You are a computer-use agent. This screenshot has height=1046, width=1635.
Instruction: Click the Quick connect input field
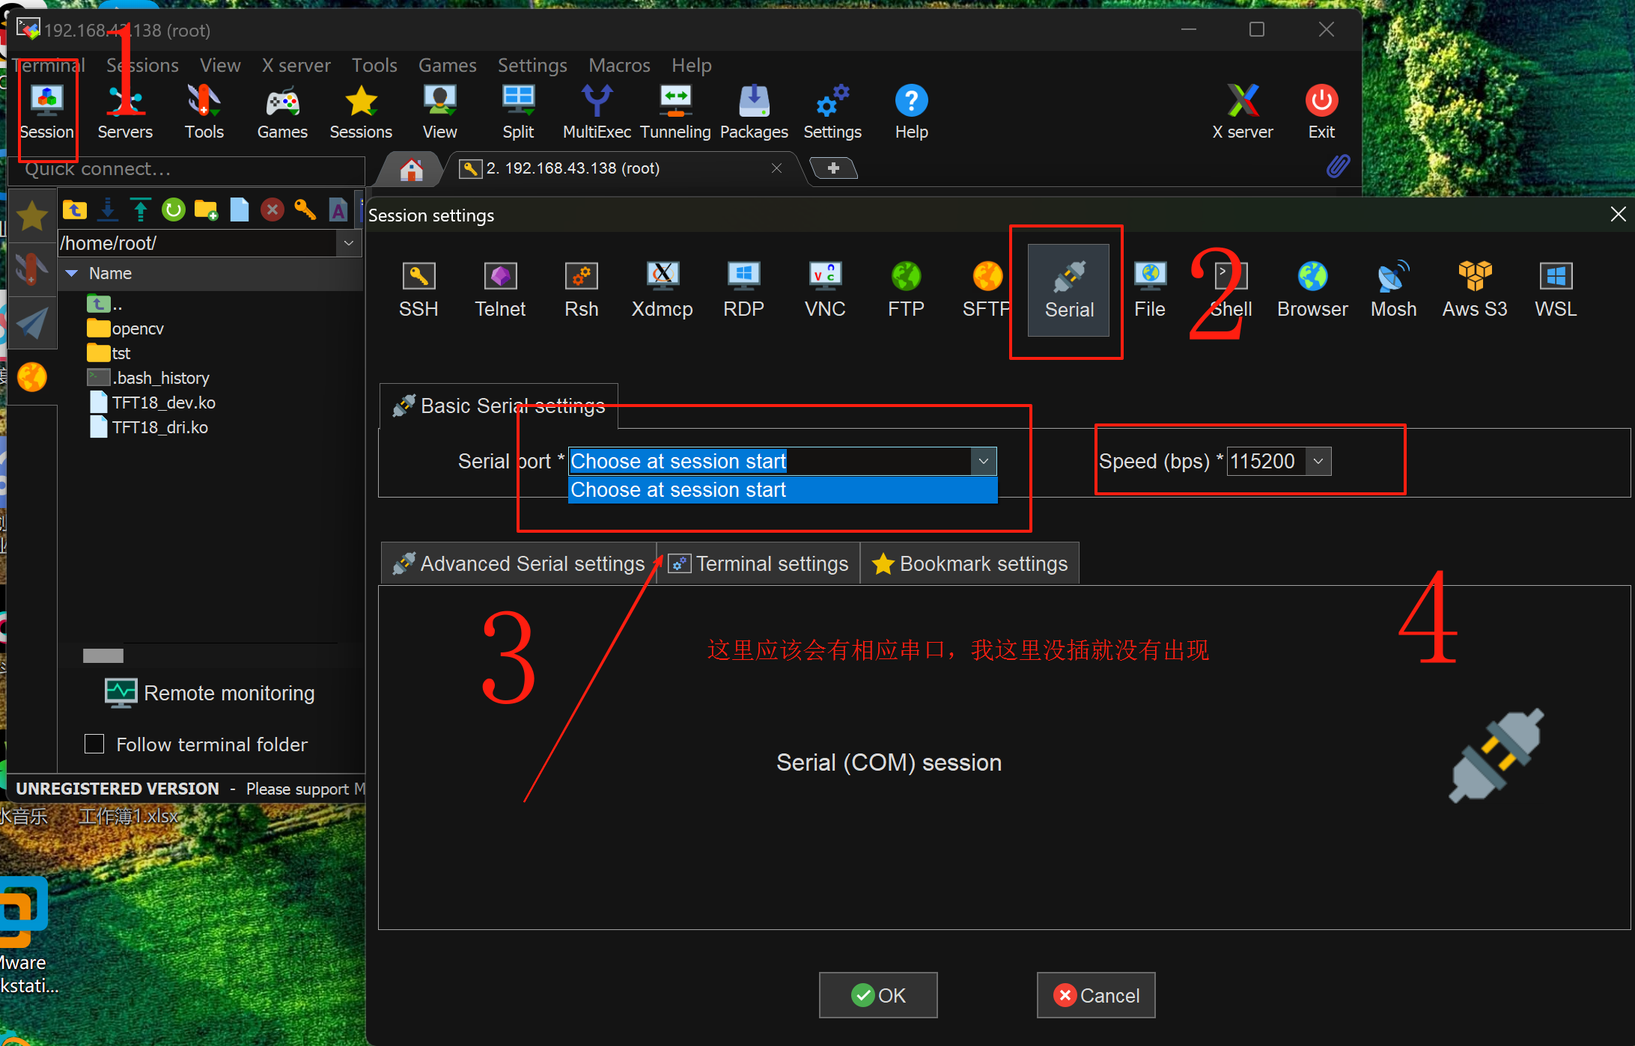point(187,169)
